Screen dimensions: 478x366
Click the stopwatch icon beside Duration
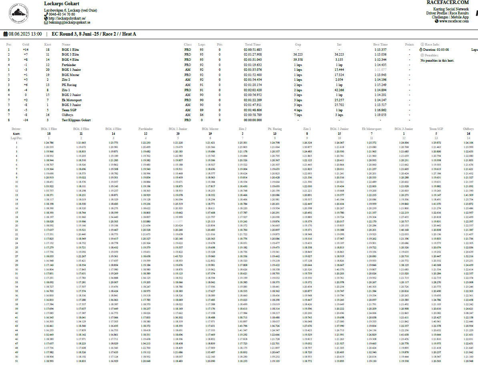tap(421, 50)
